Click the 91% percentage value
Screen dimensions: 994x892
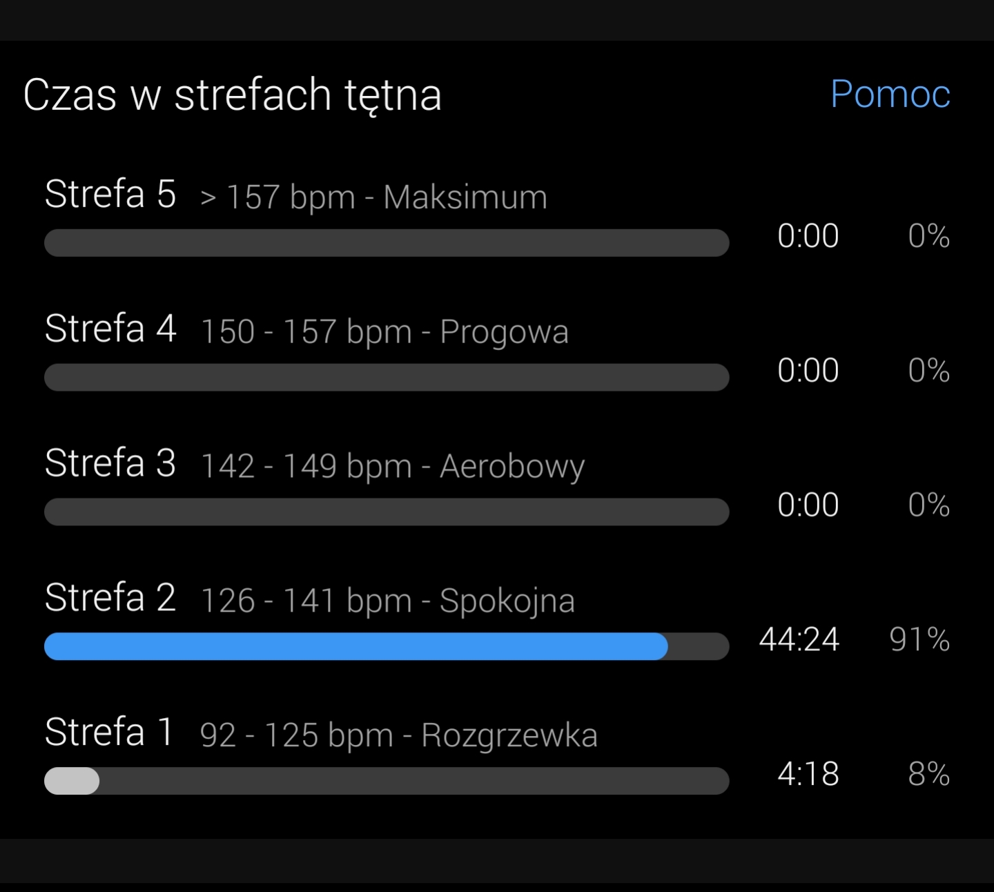point(919,639)
